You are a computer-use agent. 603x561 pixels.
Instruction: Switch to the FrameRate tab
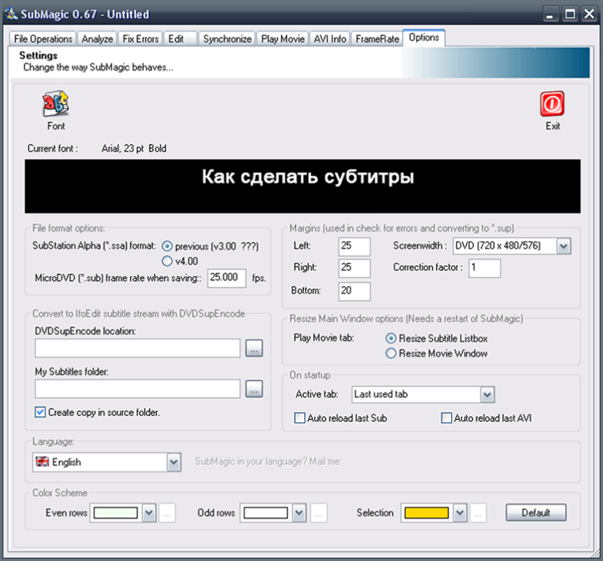pos(377,39)
